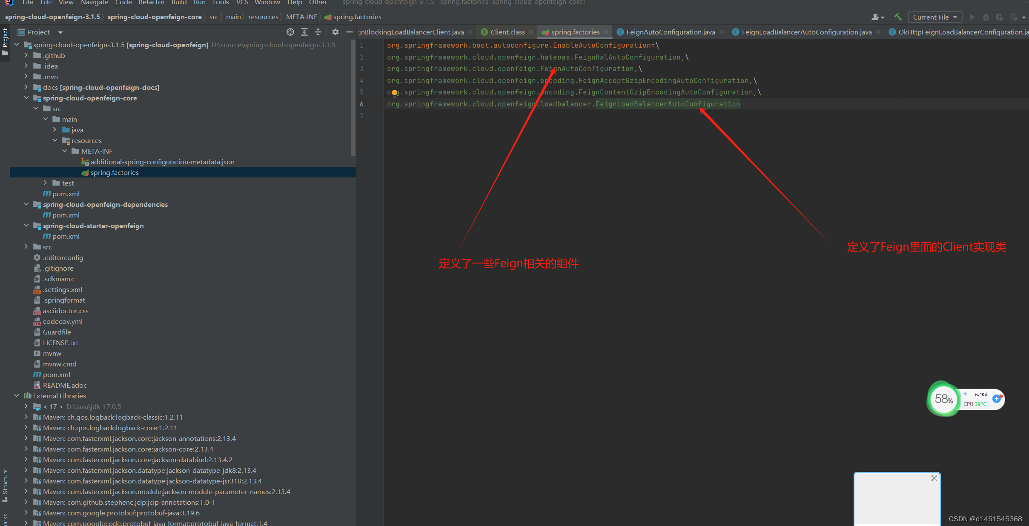Hide the Project tool window
The height and width of the screenshot is (526, 1029).
coord(350,32)
